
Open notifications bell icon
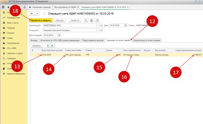click(24, 7)
